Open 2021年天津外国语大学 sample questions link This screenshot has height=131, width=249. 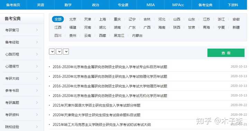96,105
